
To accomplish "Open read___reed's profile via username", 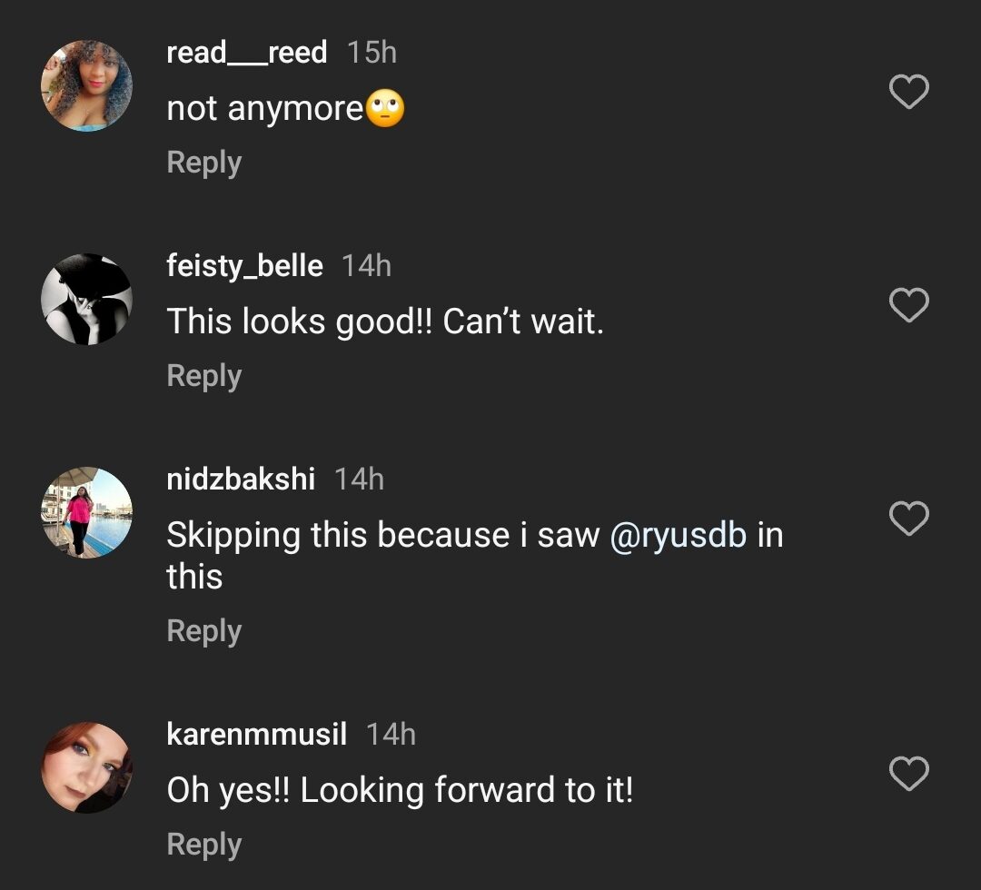I will pos(246,53).
